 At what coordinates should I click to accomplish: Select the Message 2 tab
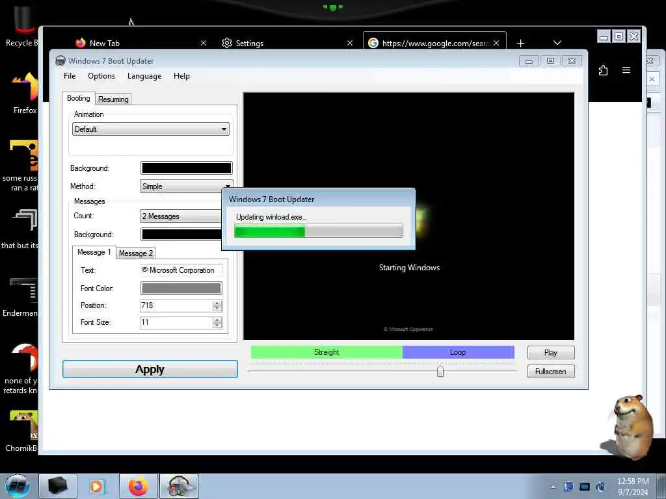coord(135,253)
